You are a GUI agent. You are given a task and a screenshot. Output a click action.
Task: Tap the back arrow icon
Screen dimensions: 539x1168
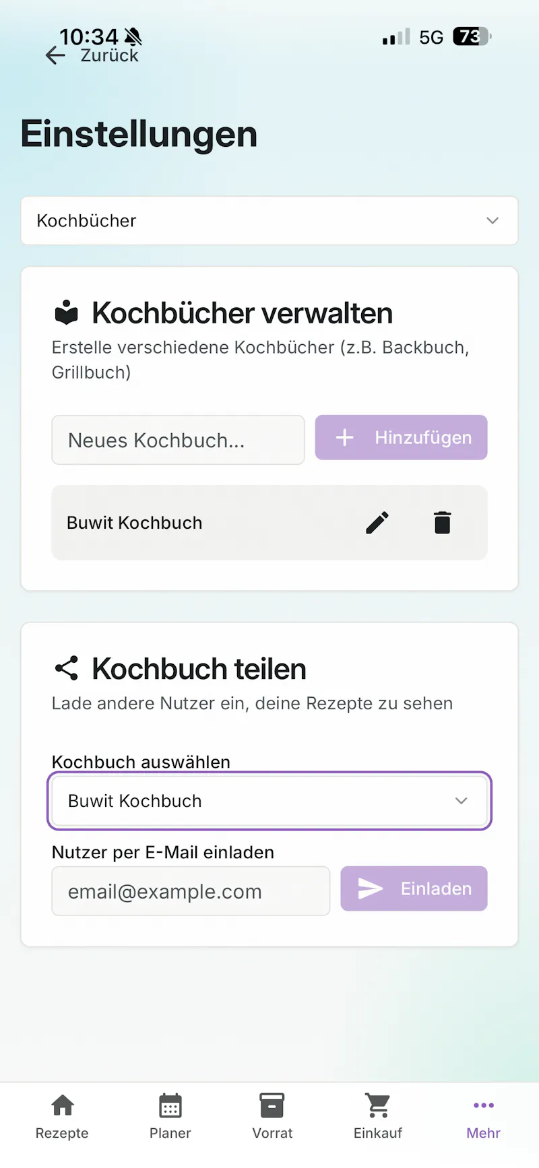coord(55,55)
